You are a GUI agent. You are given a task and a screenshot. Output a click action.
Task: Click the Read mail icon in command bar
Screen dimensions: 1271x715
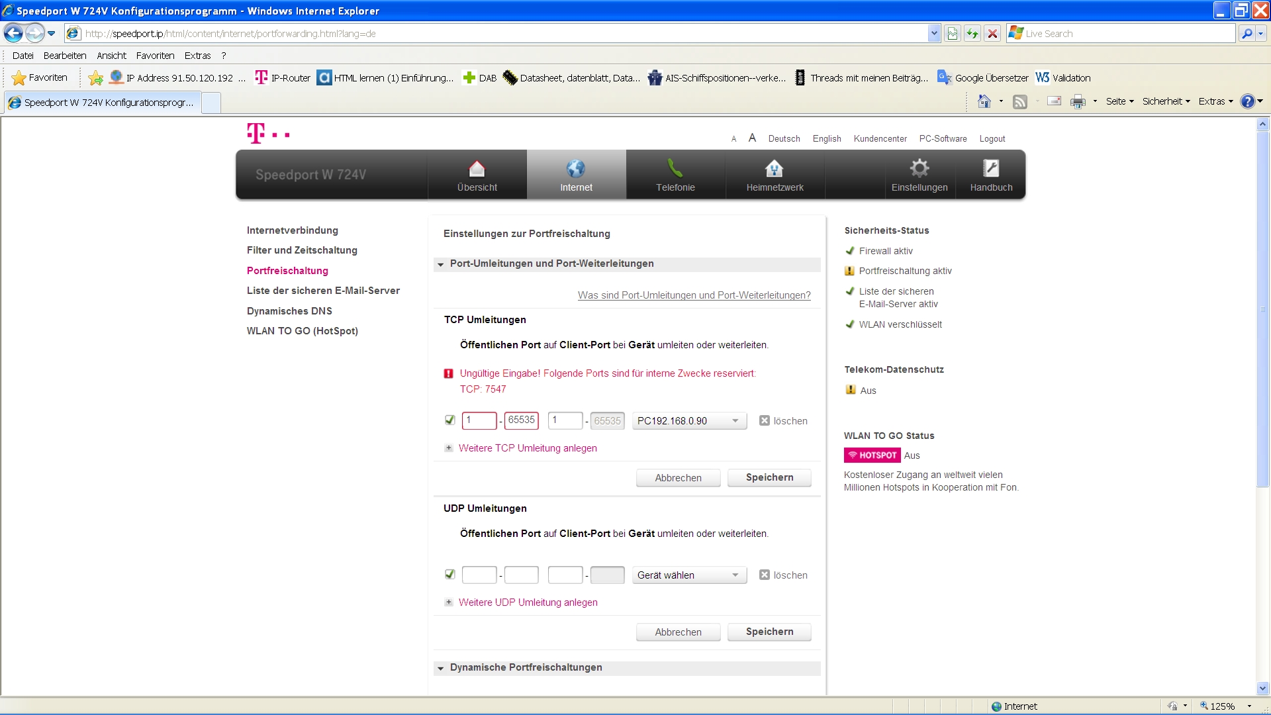pyautogui.click(x=1055, y=101)
